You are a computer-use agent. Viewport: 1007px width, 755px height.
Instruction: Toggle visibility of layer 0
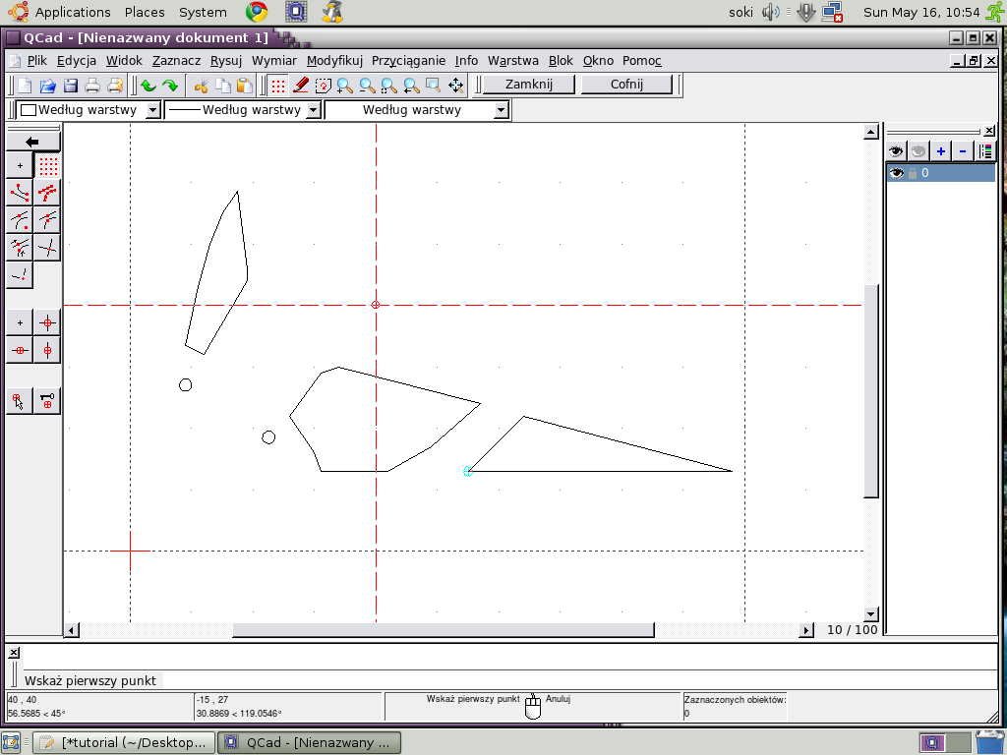point(896,173)
